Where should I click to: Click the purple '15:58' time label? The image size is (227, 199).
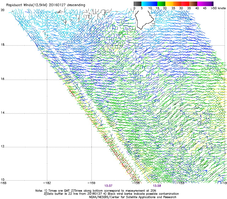[x=157, y=186]
